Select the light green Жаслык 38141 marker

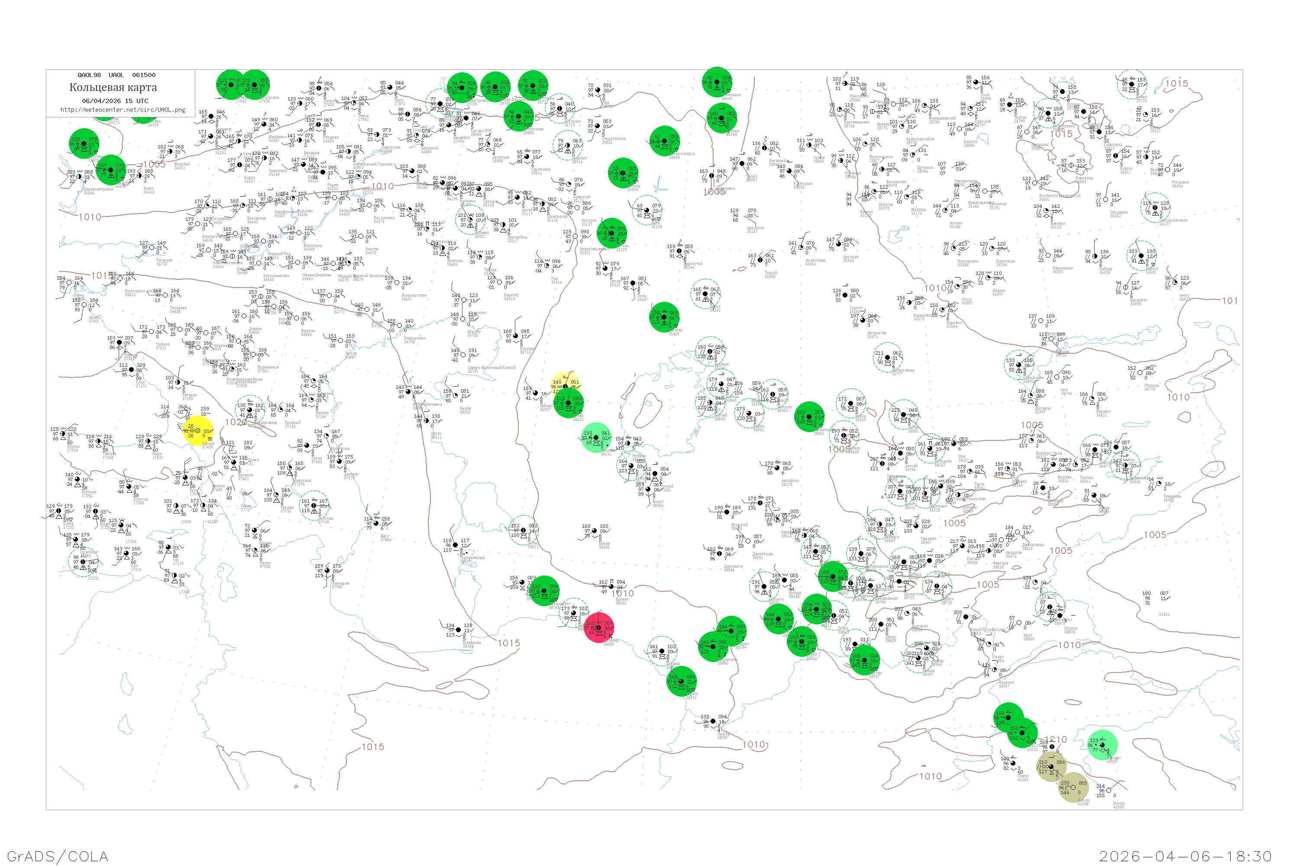[597, 437]
